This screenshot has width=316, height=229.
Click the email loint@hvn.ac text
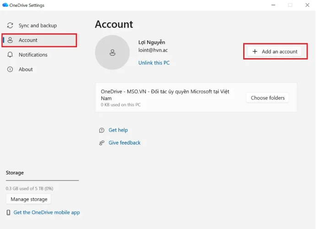153,50
